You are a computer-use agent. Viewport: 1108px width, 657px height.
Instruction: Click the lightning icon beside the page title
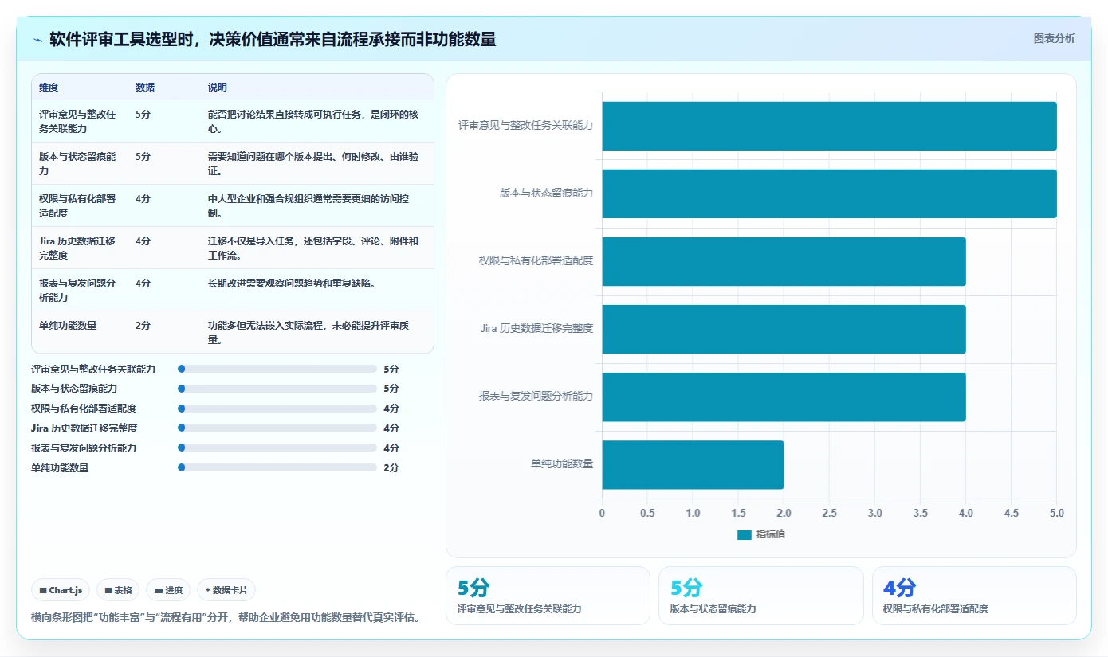click(38, 40)
